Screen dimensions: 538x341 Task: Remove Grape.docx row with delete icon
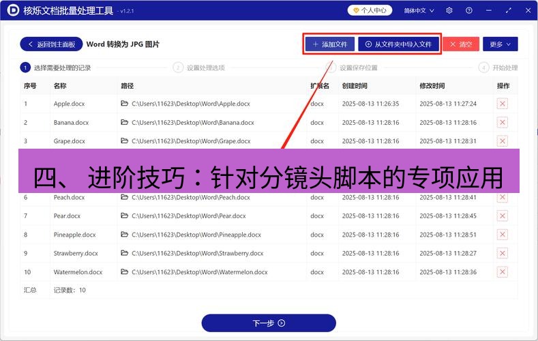coord(503,141)
